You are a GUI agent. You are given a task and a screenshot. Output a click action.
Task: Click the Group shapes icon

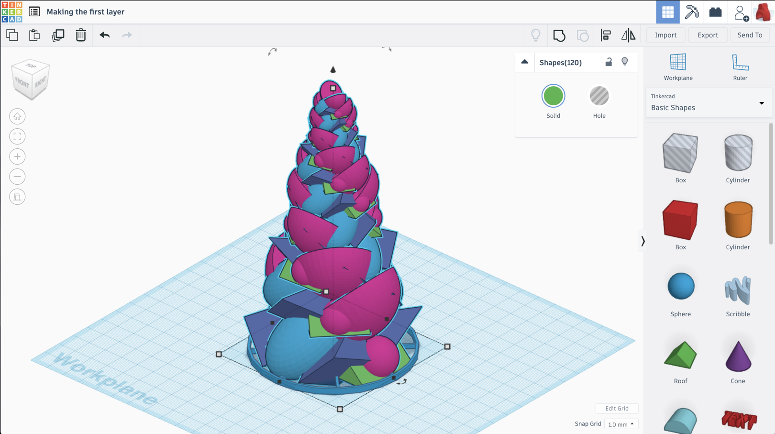pyautogui.click(x=559, y=35)
